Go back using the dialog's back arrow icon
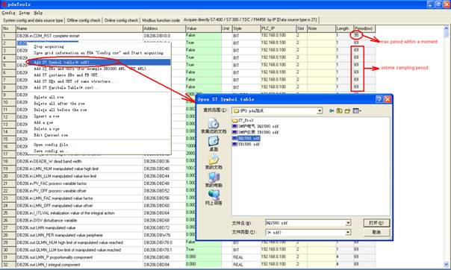 point(332,110)
